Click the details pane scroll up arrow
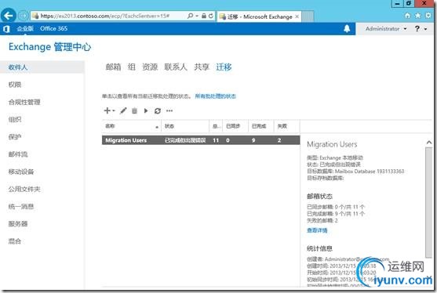The width and height of the screenshot is (437, 293). (429, 142)
